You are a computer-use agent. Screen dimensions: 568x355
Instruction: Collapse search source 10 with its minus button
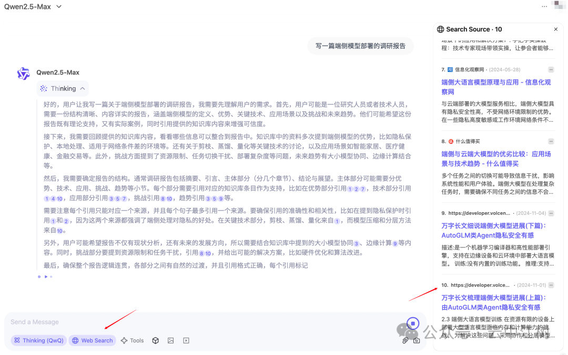tap(551, 285)
